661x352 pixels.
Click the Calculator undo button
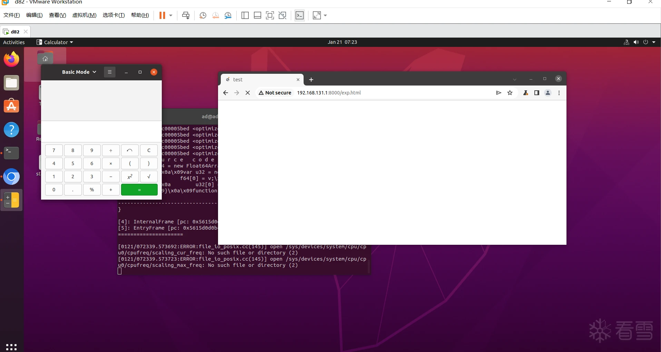130,150
